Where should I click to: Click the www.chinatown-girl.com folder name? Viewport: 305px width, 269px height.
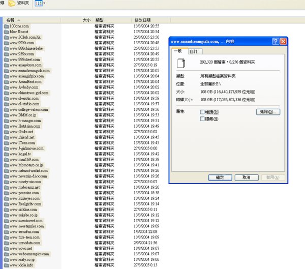[x=29, y=93]
